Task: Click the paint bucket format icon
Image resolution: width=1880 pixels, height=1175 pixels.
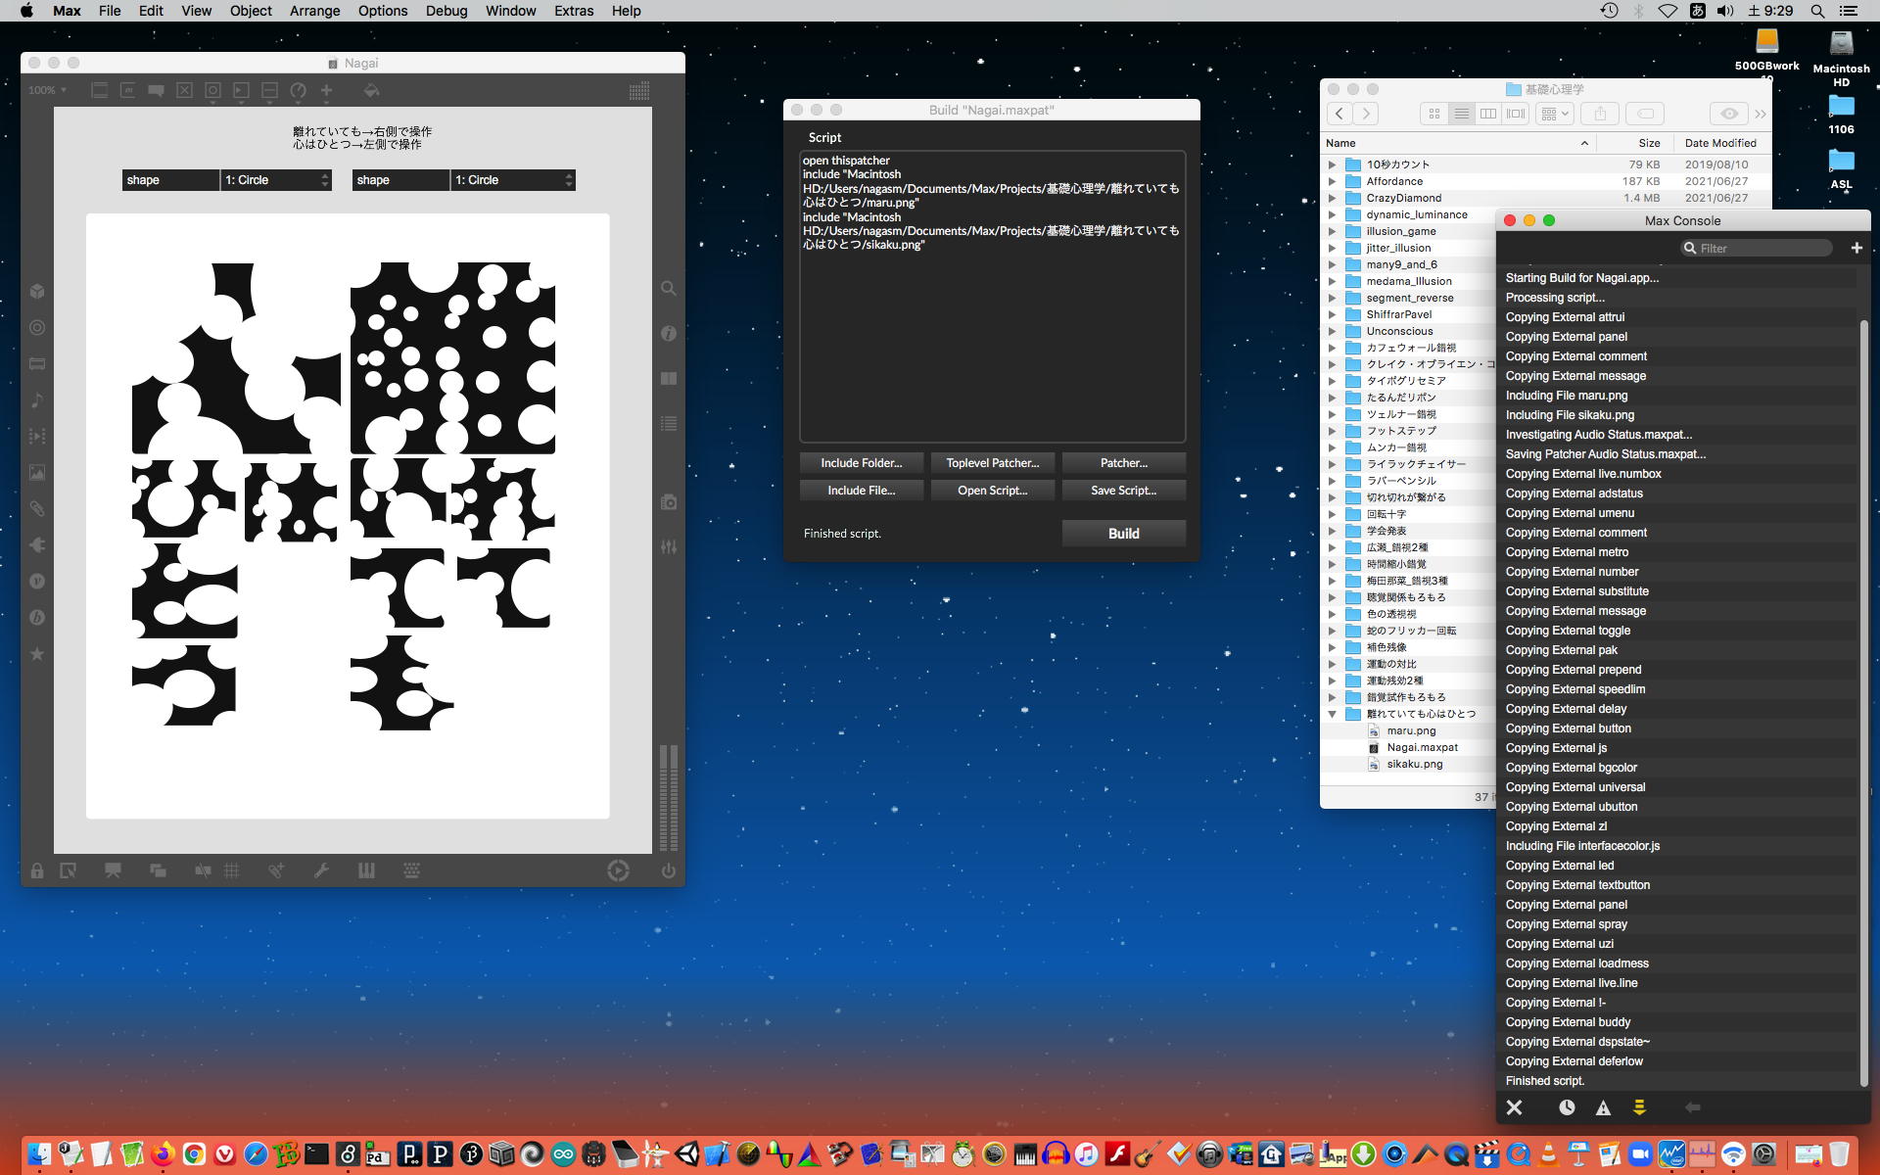Action: click(x=371, y=90)
